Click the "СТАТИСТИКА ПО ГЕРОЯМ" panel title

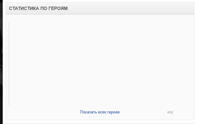coord(38,8)
